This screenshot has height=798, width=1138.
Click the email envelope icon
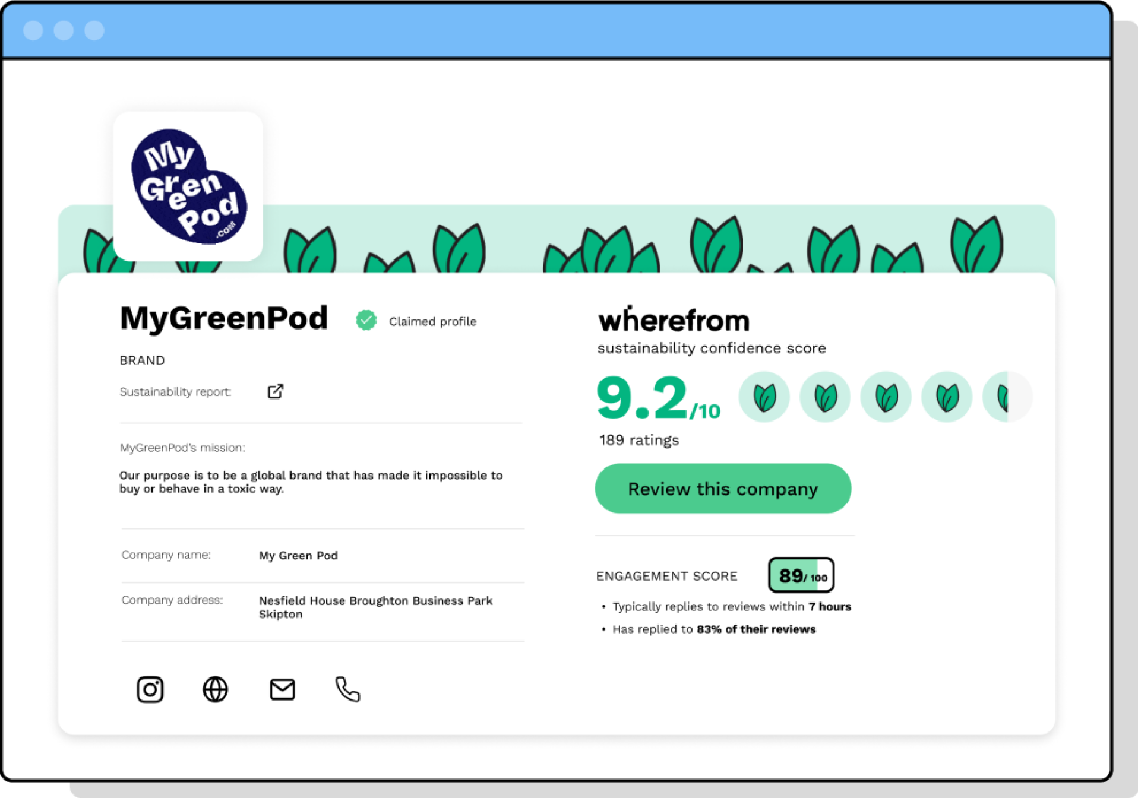[x=282, y=689]
